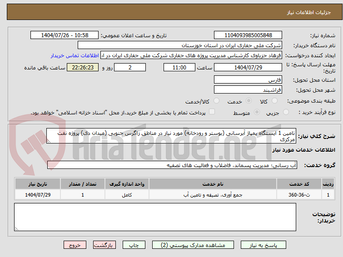Image resolution: width=343 pixels, height=257 pixels.
Task: Click the شماره نیاز number field
Action: tap(248, 35)
